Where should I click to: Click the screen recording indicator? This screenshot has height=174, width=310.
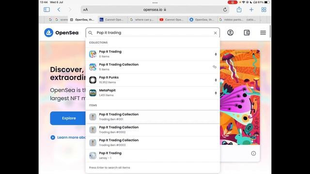232,2
